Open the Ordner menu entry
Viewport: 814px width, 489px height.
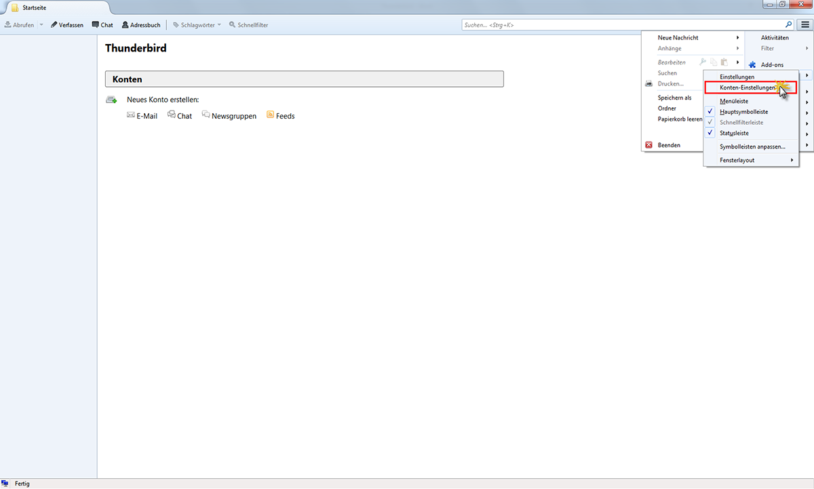[x=667, y=109]
